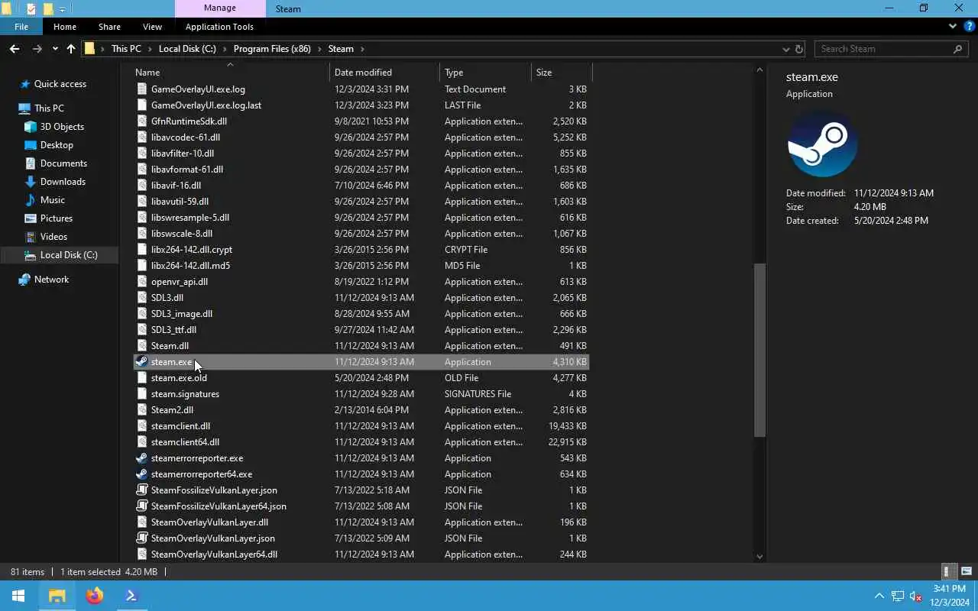Select the GfnRuntimeSdk.dll file icon
978x611 pixels.
141,121
